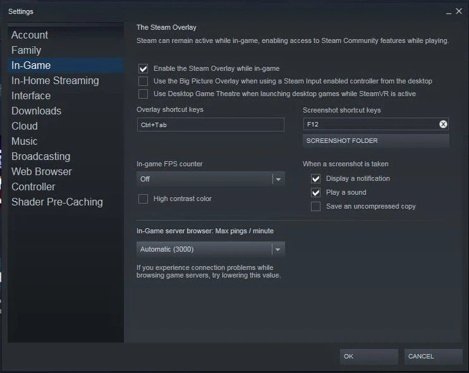The image size is (469, 373).
Task: Turn off Play a sound checkbox
Action: [x=316, y=192]
